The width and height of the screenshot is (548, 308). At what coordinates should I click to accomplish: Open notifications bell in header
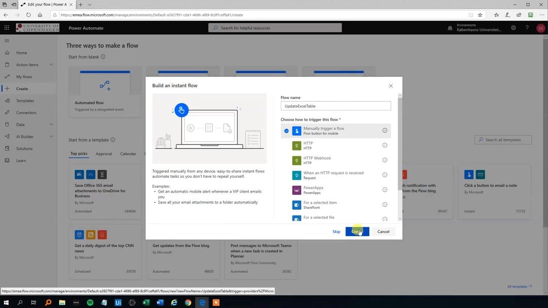click(450, 28)
